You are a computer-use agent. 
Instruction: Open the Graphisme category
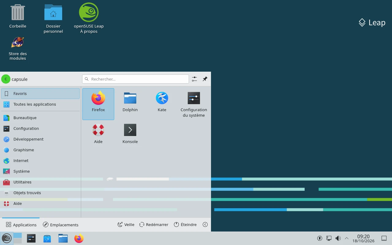pos(40,150)
